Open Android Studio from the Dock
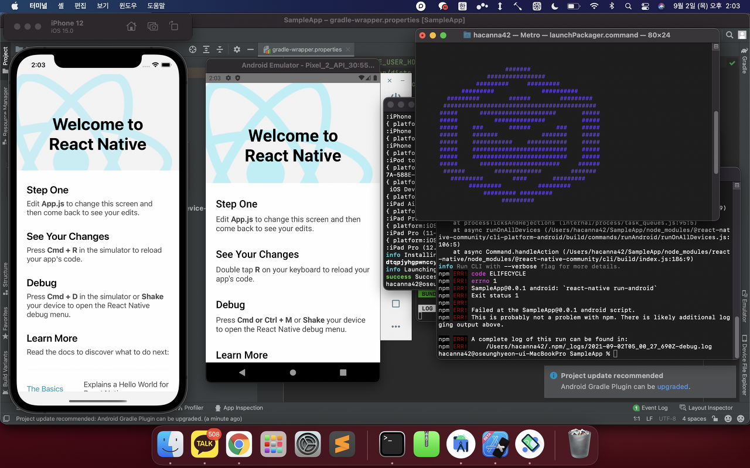750x468 pixels. click(461, 445)
